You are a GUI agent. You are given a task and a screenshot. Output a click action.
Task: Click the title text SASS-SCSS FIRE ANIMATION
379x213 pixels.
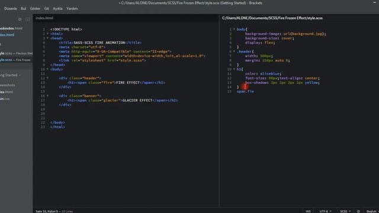coord(99,43)
